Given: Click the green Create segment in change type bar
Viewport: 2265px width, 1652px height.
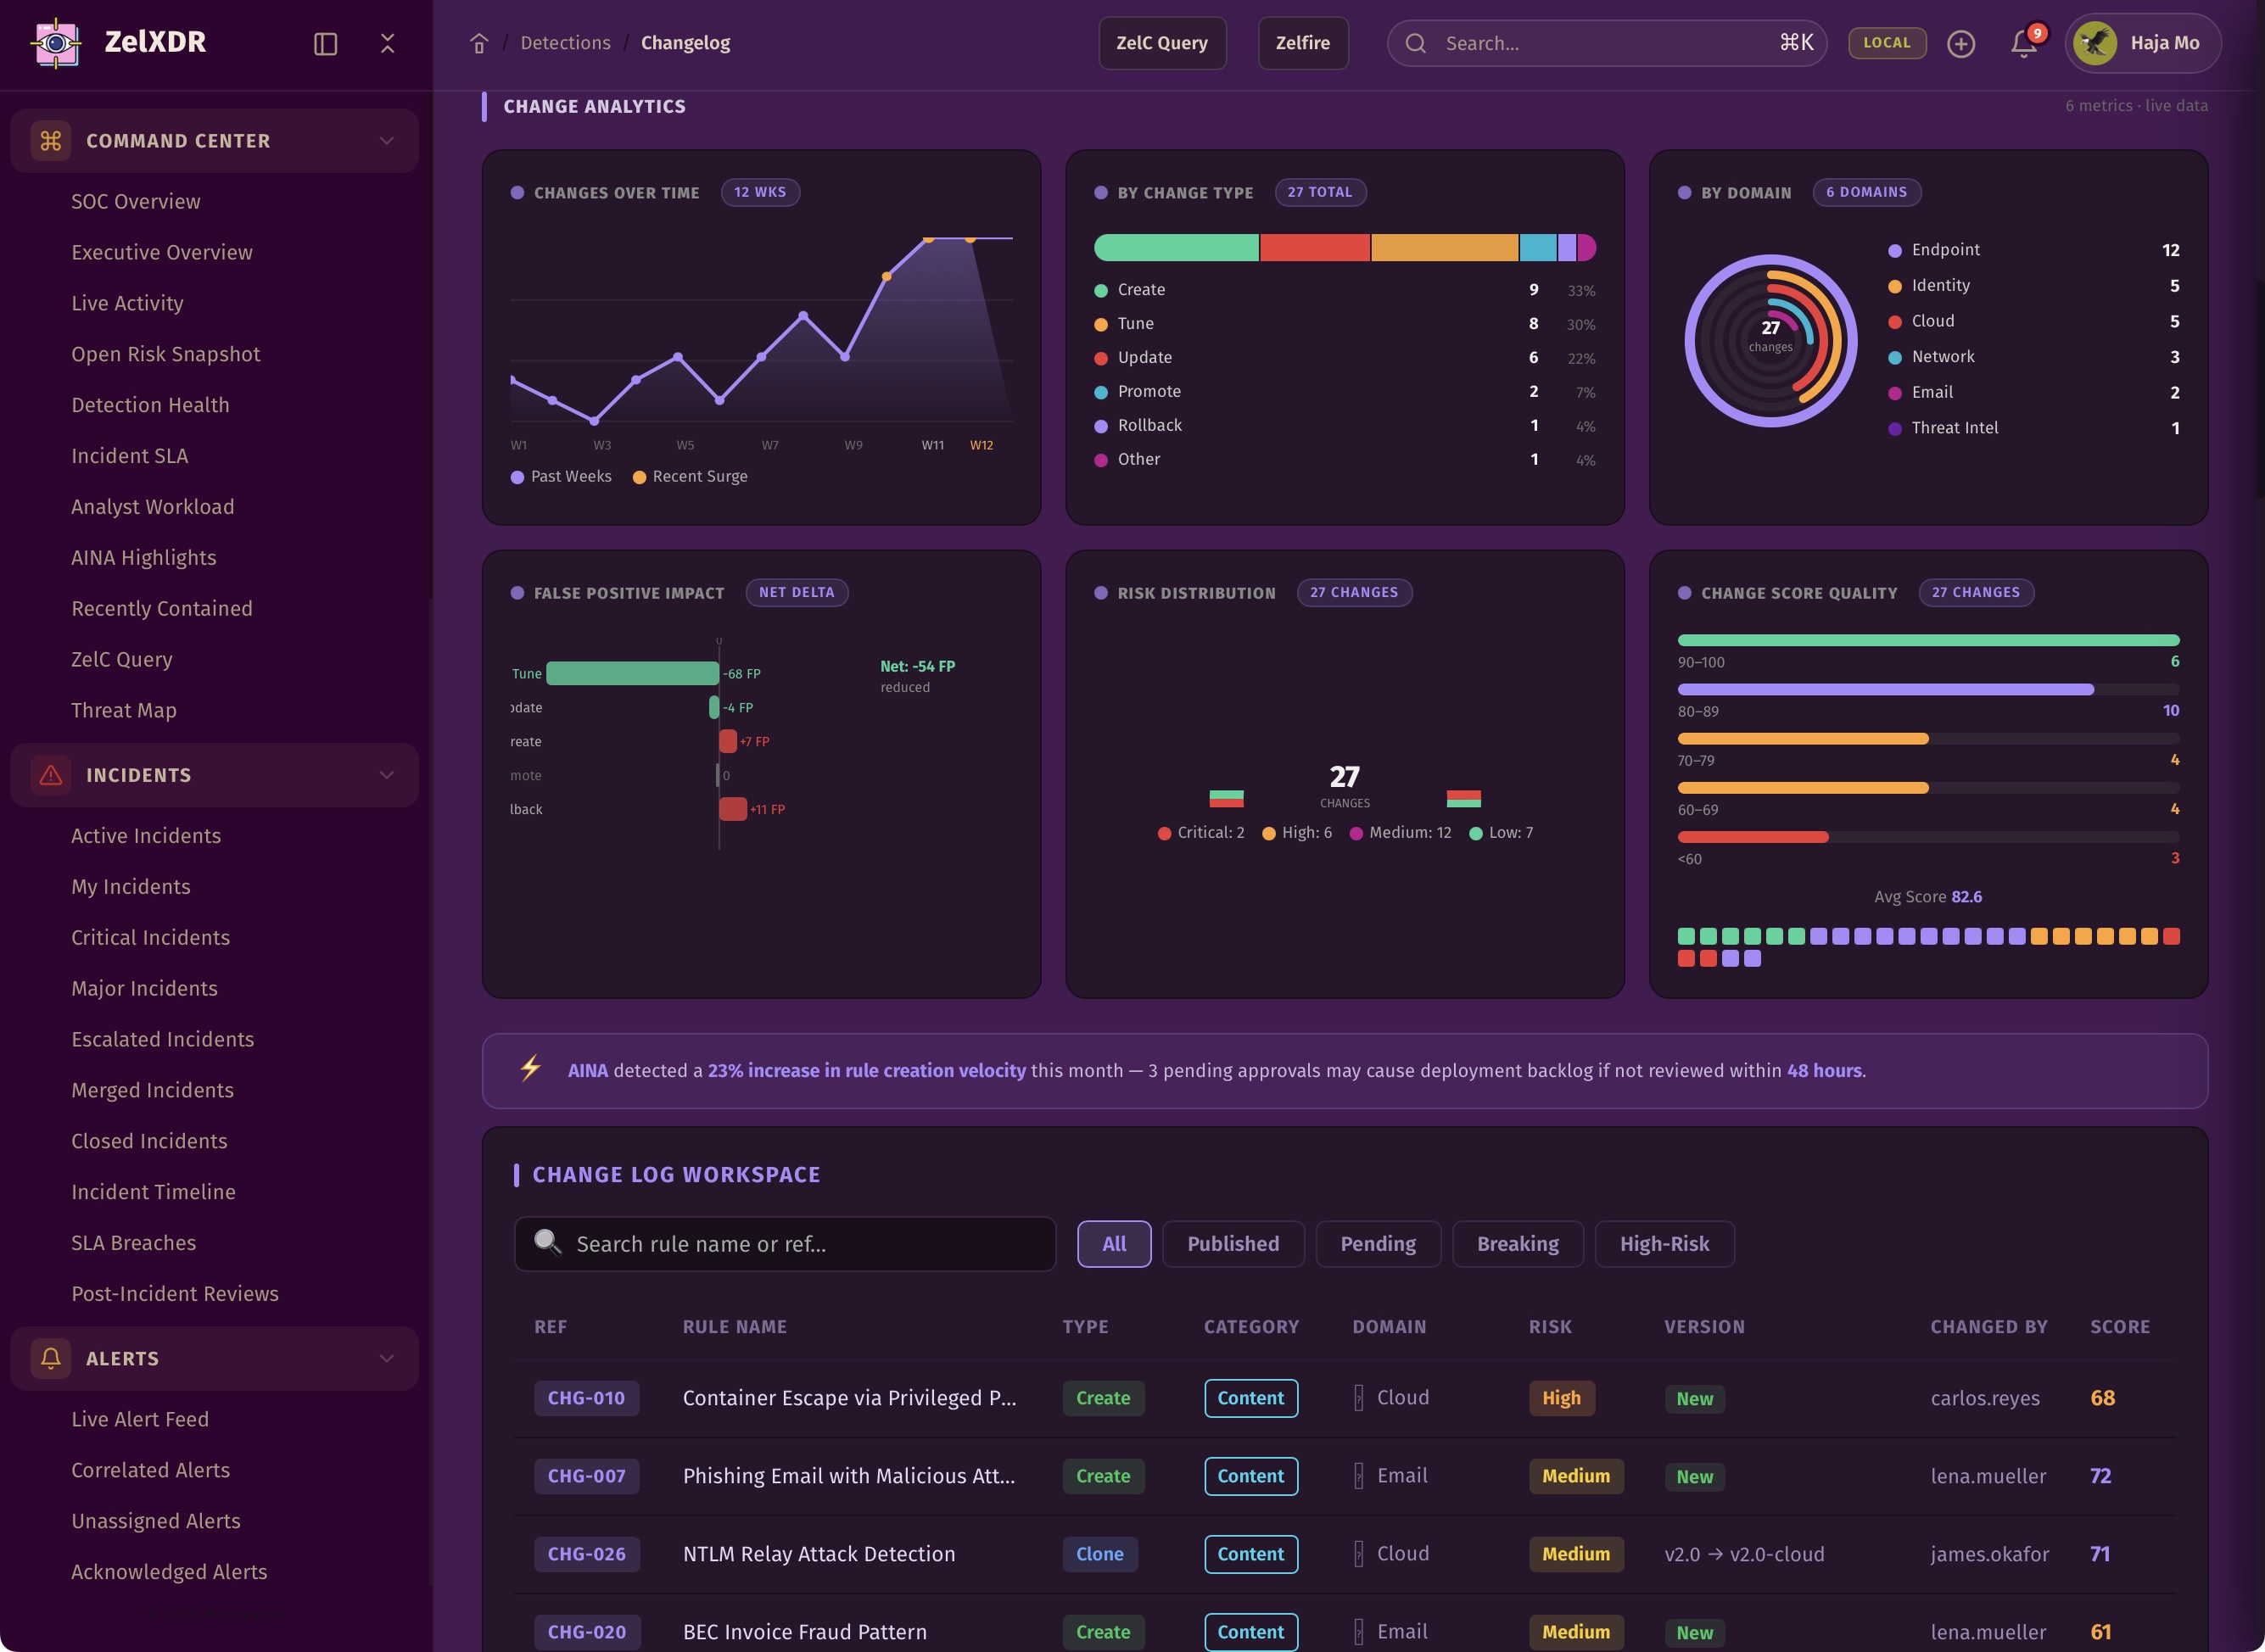Looking at the screenshot, I should (x=1176, y=247).
